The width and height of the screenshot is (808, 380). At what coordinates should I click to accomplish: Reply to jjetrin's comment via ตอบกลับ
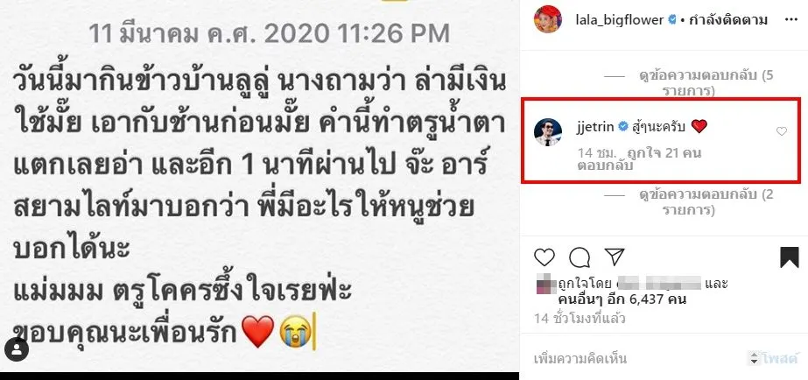pos(606,166)
